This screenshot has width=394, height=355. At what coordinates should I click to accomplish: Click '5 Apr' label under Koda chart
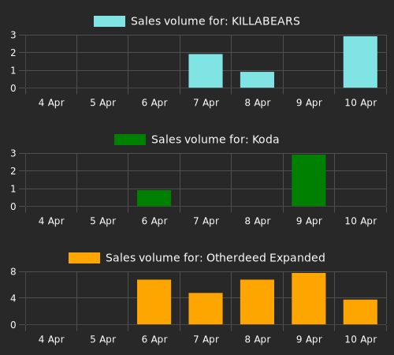(102, 221)
